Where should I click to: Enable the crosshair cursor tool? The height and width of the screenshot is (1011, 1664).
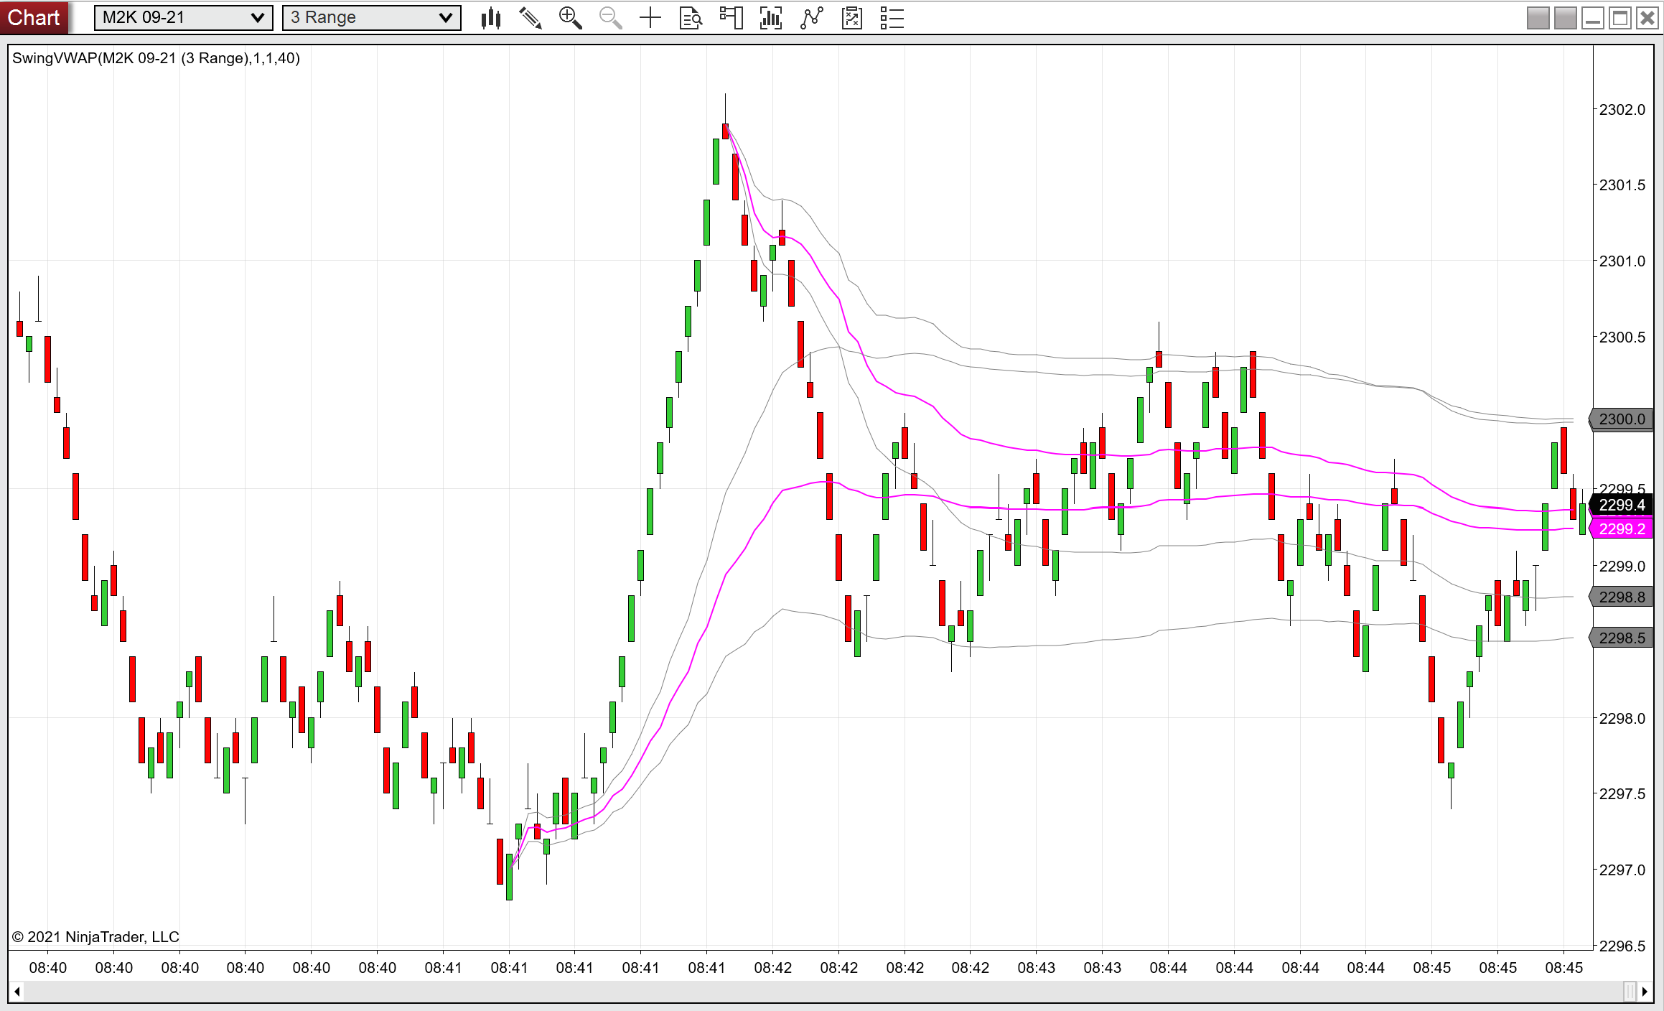(650, 17)
